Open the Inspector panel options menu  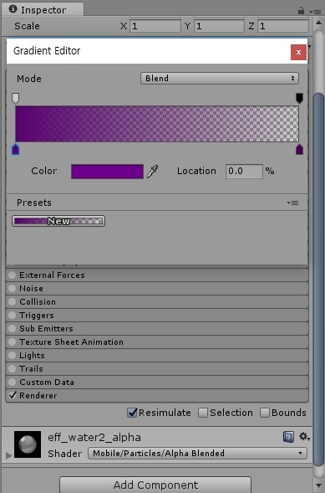point(315,12)
